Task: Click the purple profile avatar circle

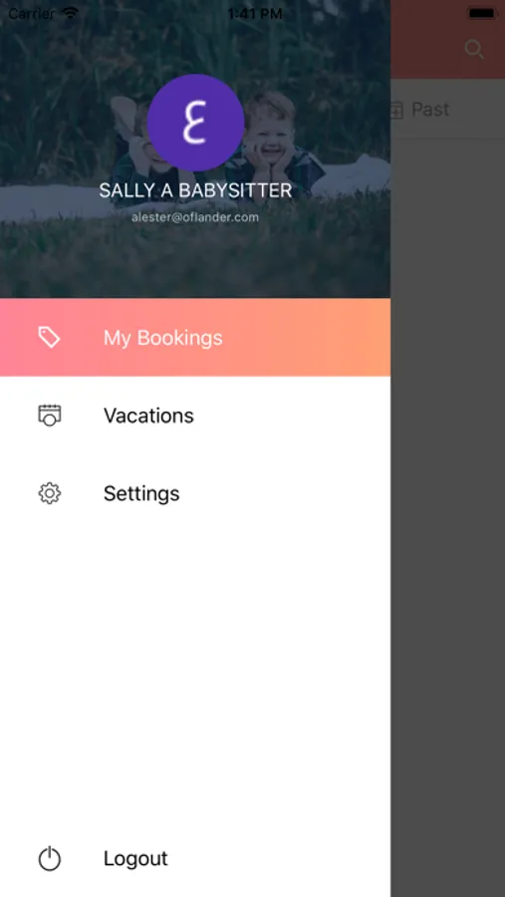Action: 195,123
